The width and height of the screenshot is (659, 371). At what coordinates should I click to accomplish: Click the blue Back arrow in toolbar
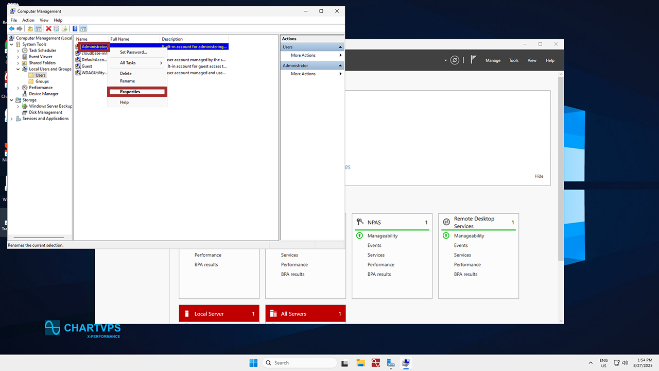coord(11,29)
